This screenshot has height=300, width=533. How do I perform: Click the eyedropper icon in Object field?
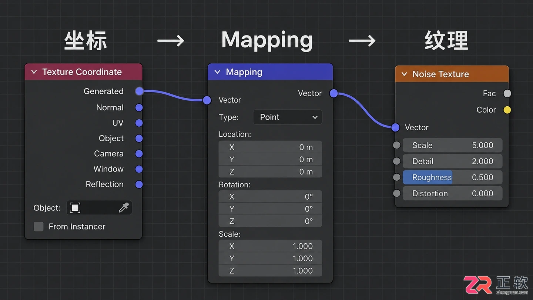pyautogui.click(x=124, y=208)
